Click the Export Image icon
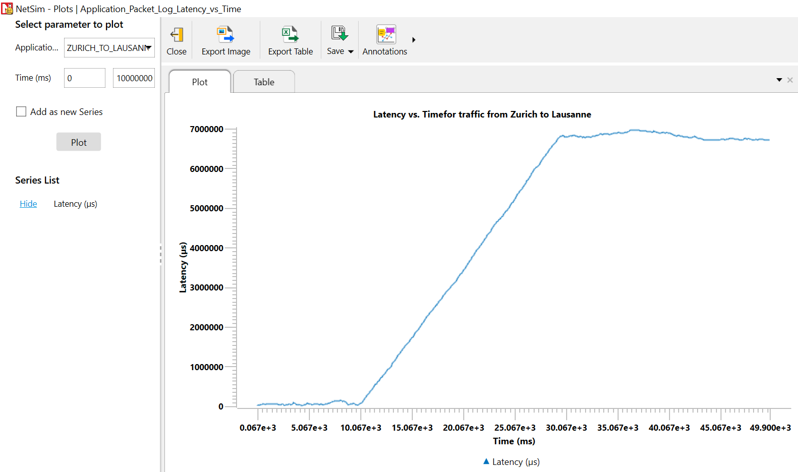 (225, 34)
